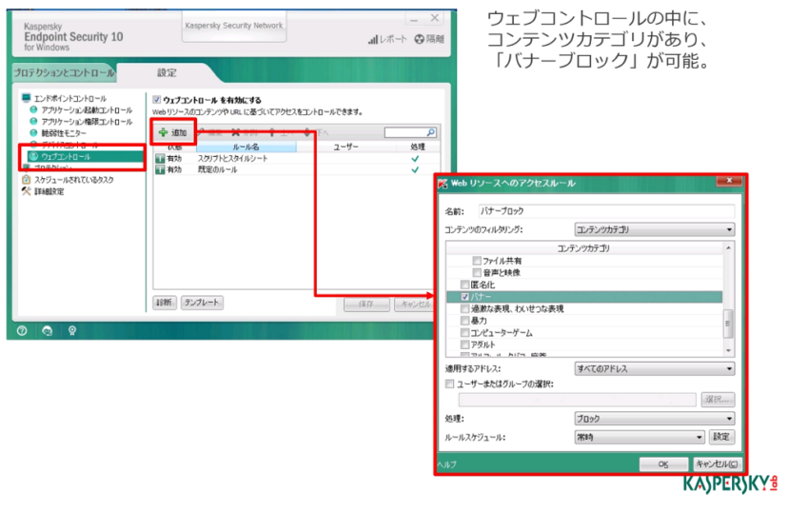Viewport: 788px width, 512px height.
Task: Click the Kaspersky icon in the dialog title bar
Action: pyautogui.click(x=443, y=184)
